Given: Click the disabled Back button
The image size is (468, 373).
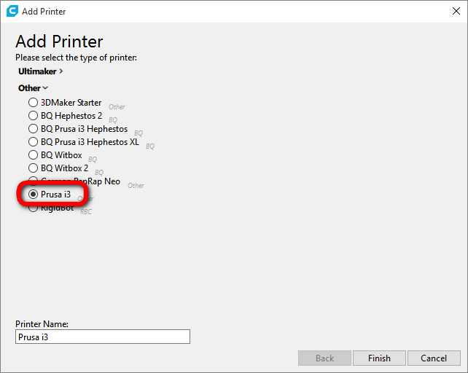Looking at the screenshot, I should tap(324, 358).
